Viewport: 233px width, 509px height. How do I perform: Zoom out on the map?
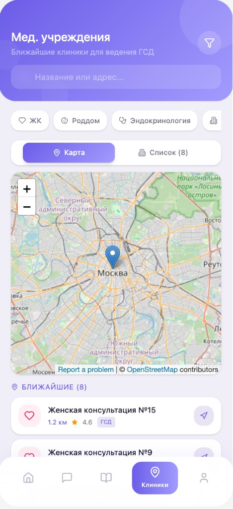[27, 206]
